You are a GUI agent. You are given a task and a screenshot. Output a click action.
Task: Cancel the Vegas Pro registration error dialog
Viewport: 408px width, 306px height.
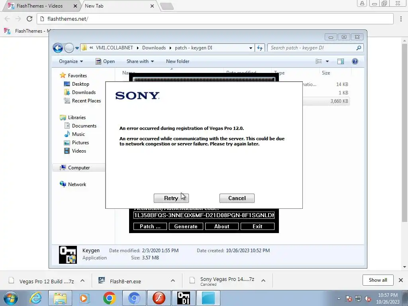tap(237, 198)
